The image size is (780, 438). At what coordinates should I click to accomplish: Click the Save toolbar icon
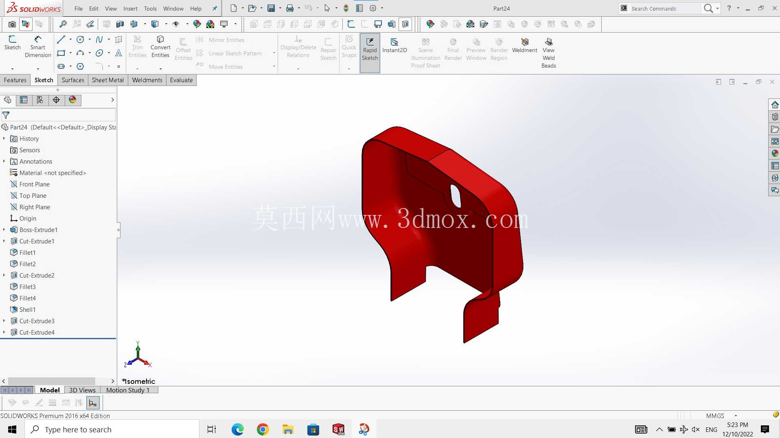[271, 8]
